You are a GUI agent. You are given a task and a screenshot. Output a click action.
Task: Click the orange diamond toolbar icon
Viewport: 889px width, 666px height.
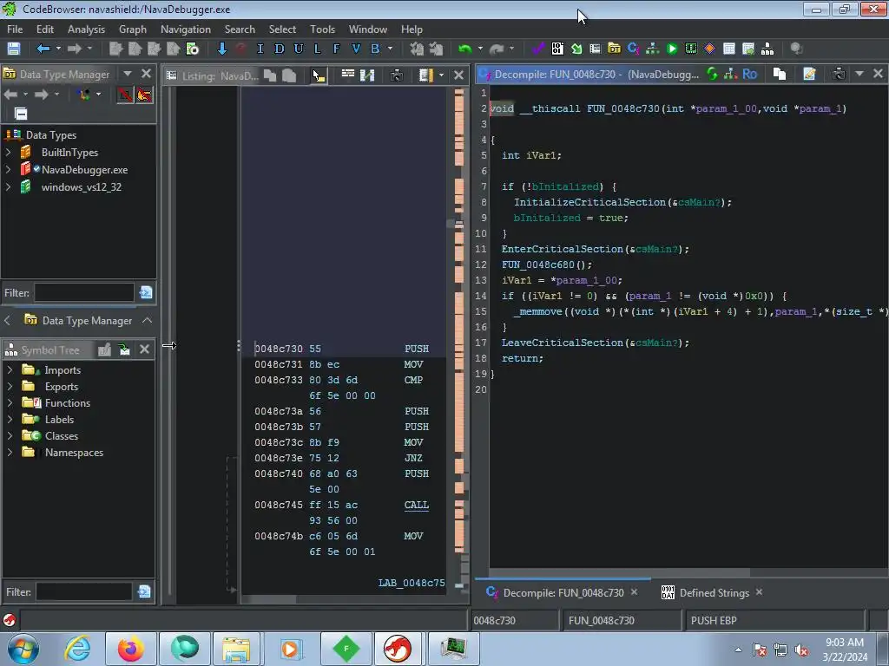tap(710, 49)
